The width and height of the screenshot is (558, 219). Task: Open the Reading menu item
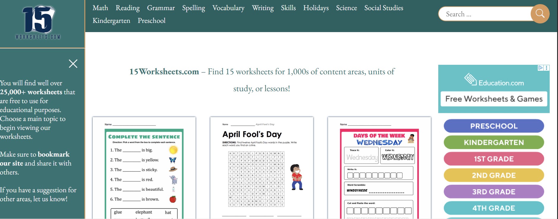(x=127, y=8)
